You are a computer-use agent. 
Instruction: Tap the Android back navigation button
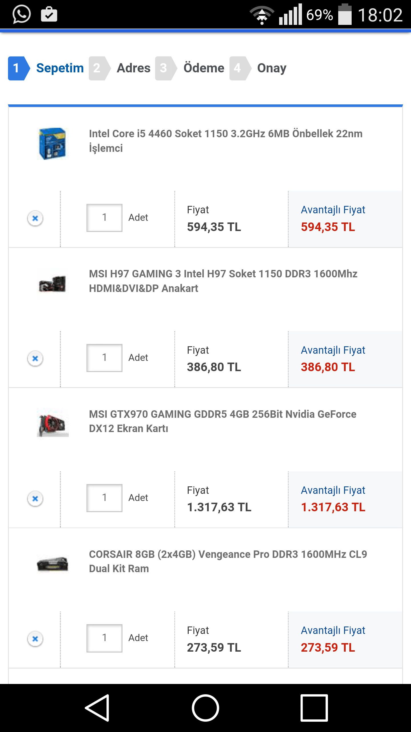(x=97, y=708)
